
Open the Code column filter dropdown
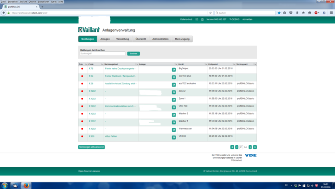pos(101,64)
